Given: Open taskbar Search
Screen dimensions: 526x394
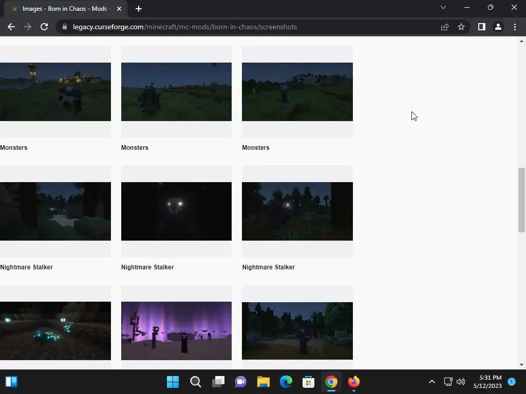Looking at the screenshot, I should 196,382.
